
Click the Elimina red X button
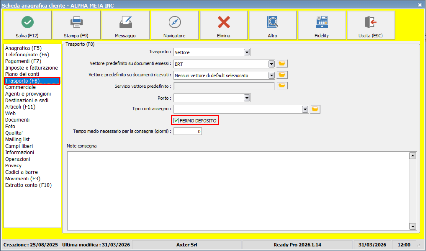tap(224, 25)
